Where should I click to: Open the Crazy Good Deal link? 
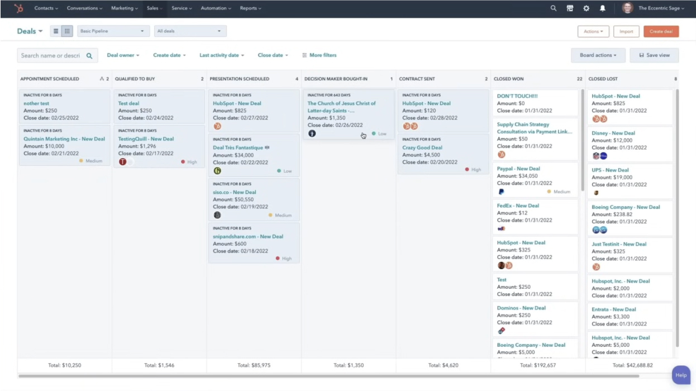click(422, 147)
